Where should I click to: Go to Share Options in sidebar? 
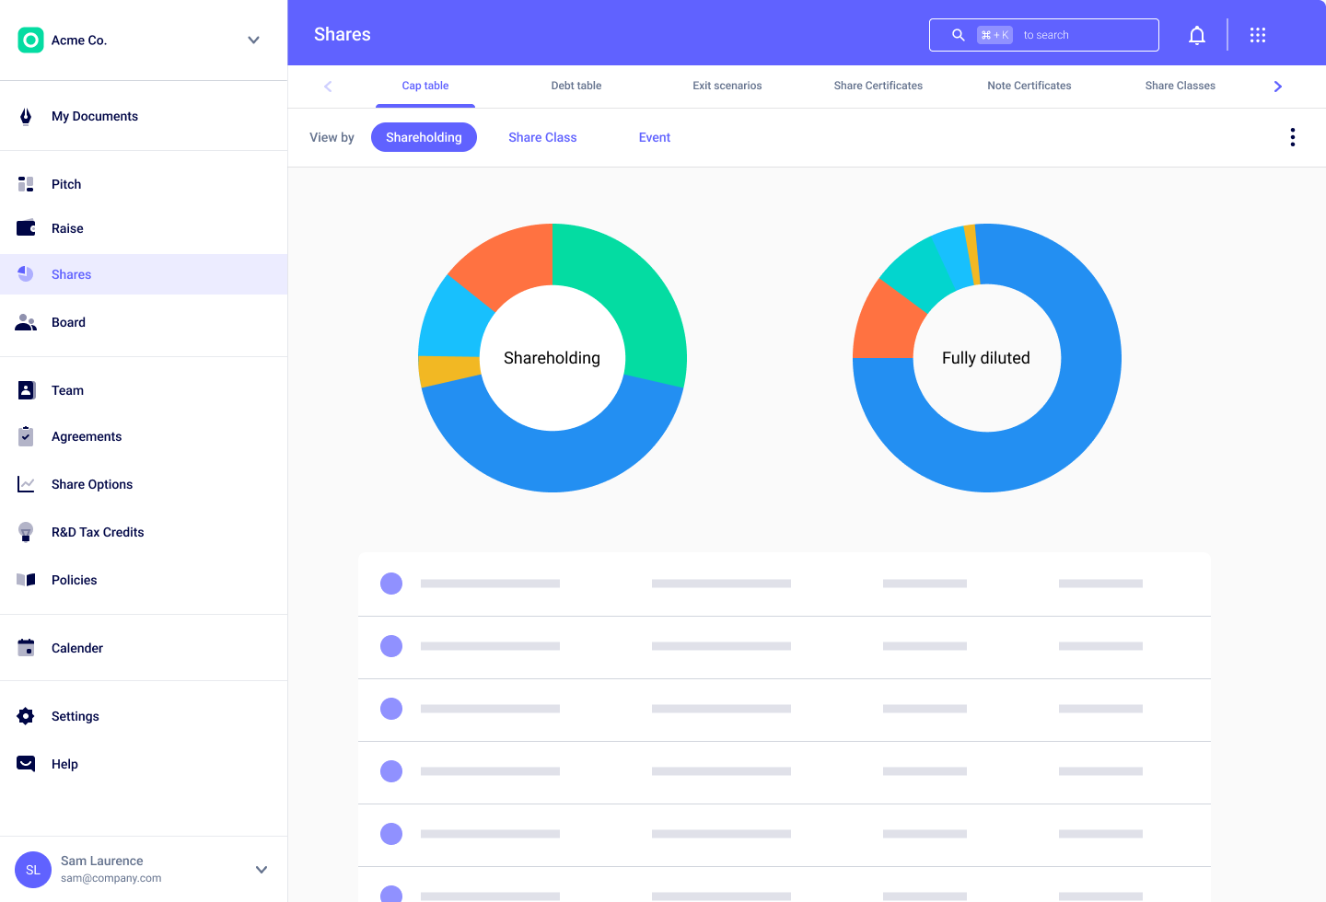[x=92, y=484]
